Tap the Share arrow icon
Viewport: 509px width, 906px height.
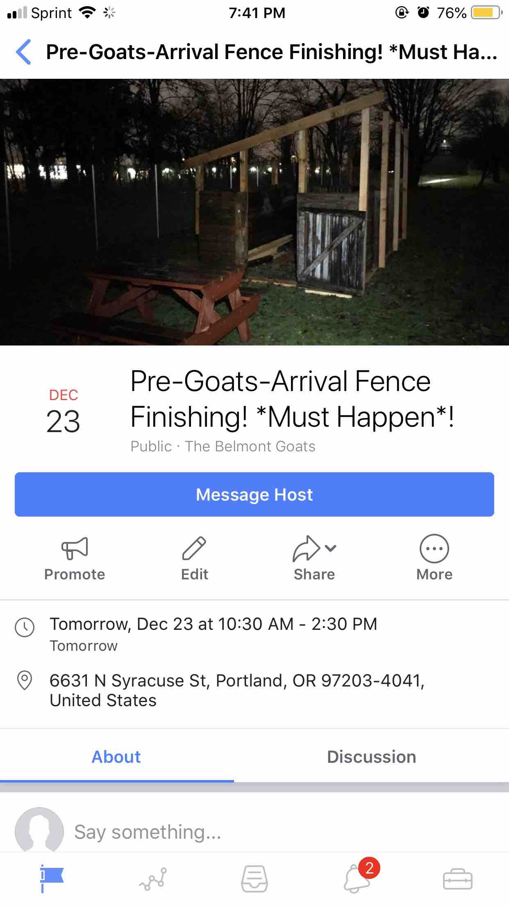coord(306,548)
